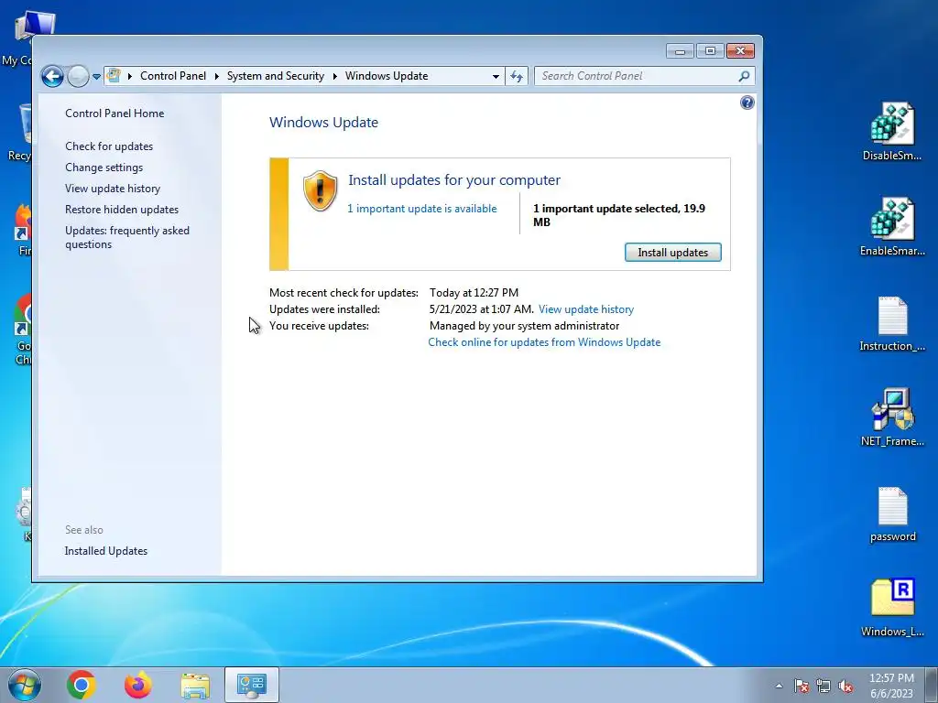
Task: Open Help with the question mark icon
Action: tap(747, 103)
